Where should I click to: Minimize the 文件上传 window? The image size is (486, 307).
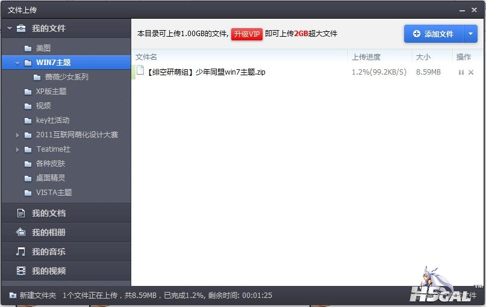point(462,10)
